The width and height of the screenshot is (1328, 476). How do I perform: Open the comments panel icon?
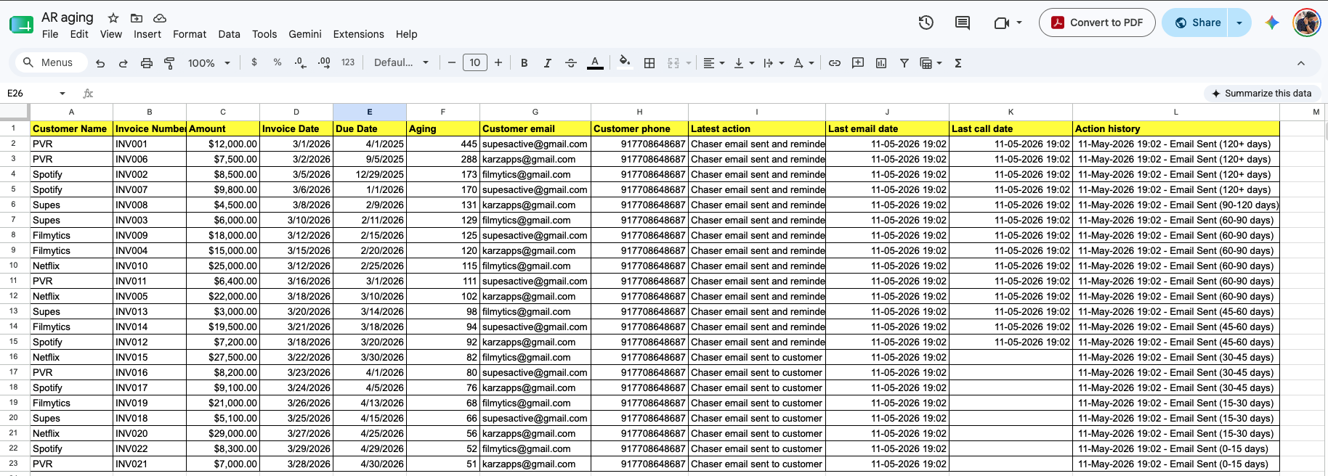(963, 22)
